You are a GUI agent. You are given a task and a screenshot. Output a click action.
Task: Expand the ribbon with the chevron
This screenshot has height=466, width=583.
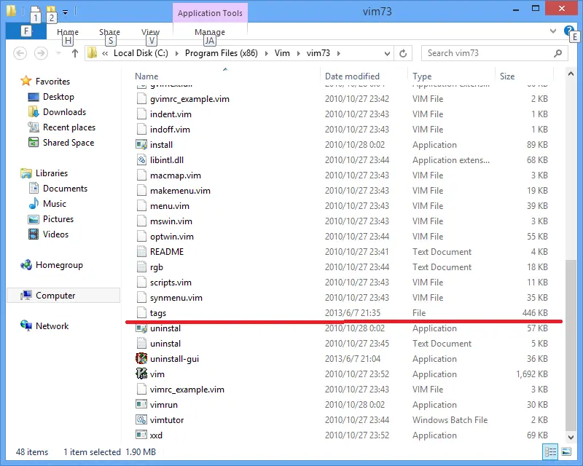click(553, 31)
